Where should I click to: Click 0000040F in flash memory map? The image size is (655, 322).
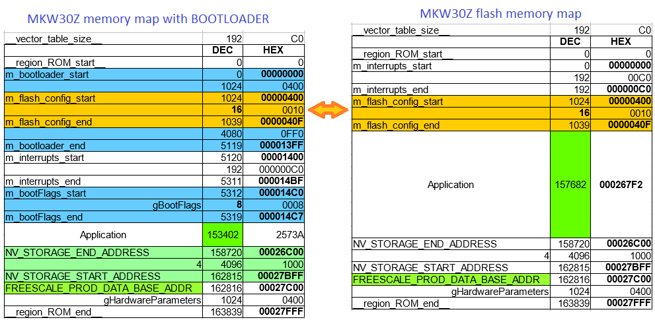click(x=629, y=125)
